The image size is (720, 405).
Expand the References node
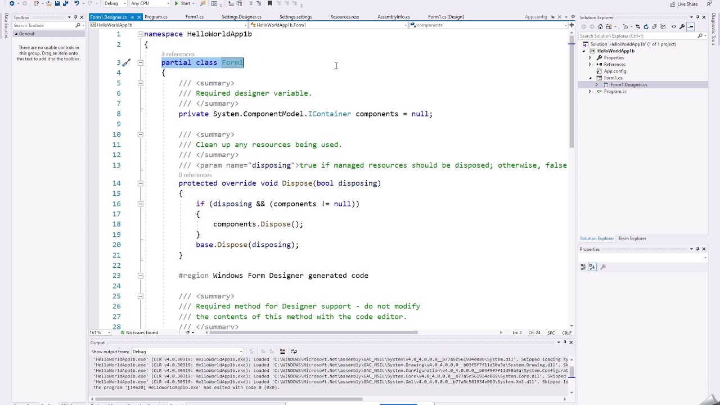point(590,64)
